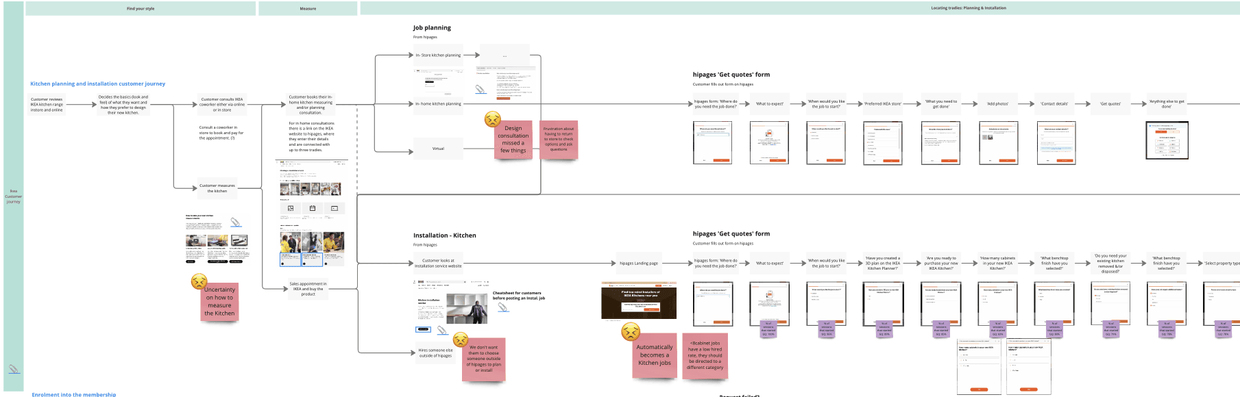
Task: Click the 'Cheatsheet for customers before posting' text
Action: (519, 295)
